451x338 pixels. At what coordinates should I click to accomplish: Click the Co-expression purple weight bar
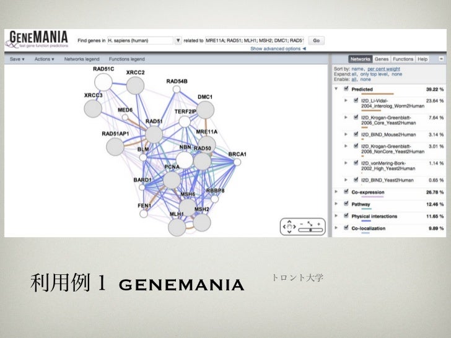372,197
